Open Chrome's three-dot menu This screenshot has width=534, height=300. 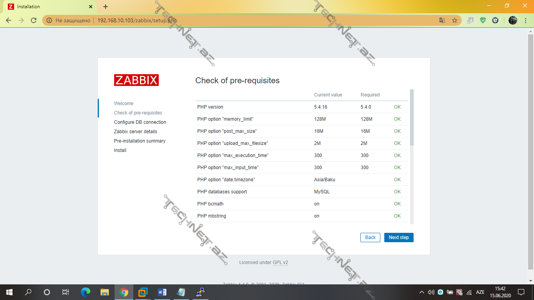click(x=525, y=20)
